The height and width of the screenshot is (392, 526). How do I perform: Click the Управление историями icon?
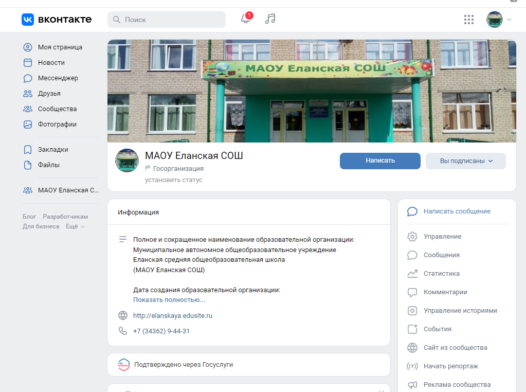412,310
